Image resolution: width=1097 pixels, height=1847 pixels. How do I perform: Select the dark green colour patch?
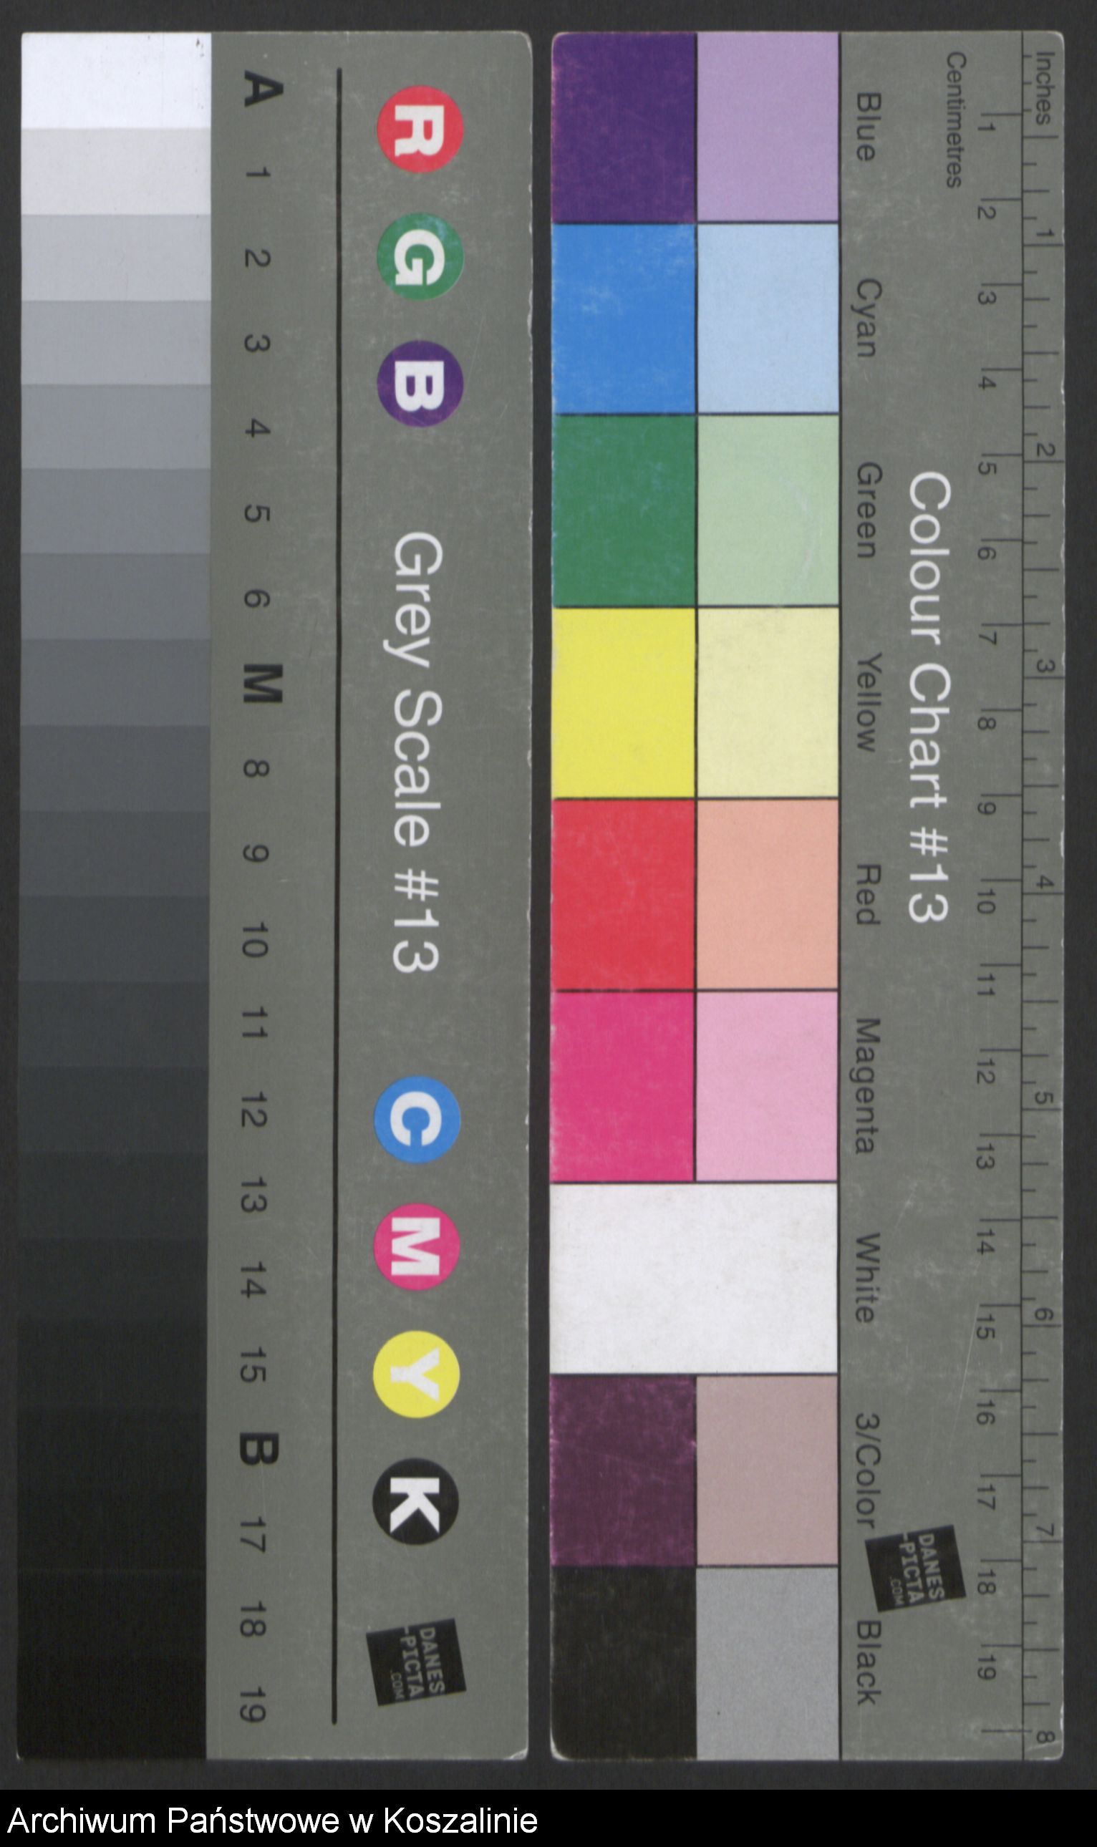[x=624, y=511]
